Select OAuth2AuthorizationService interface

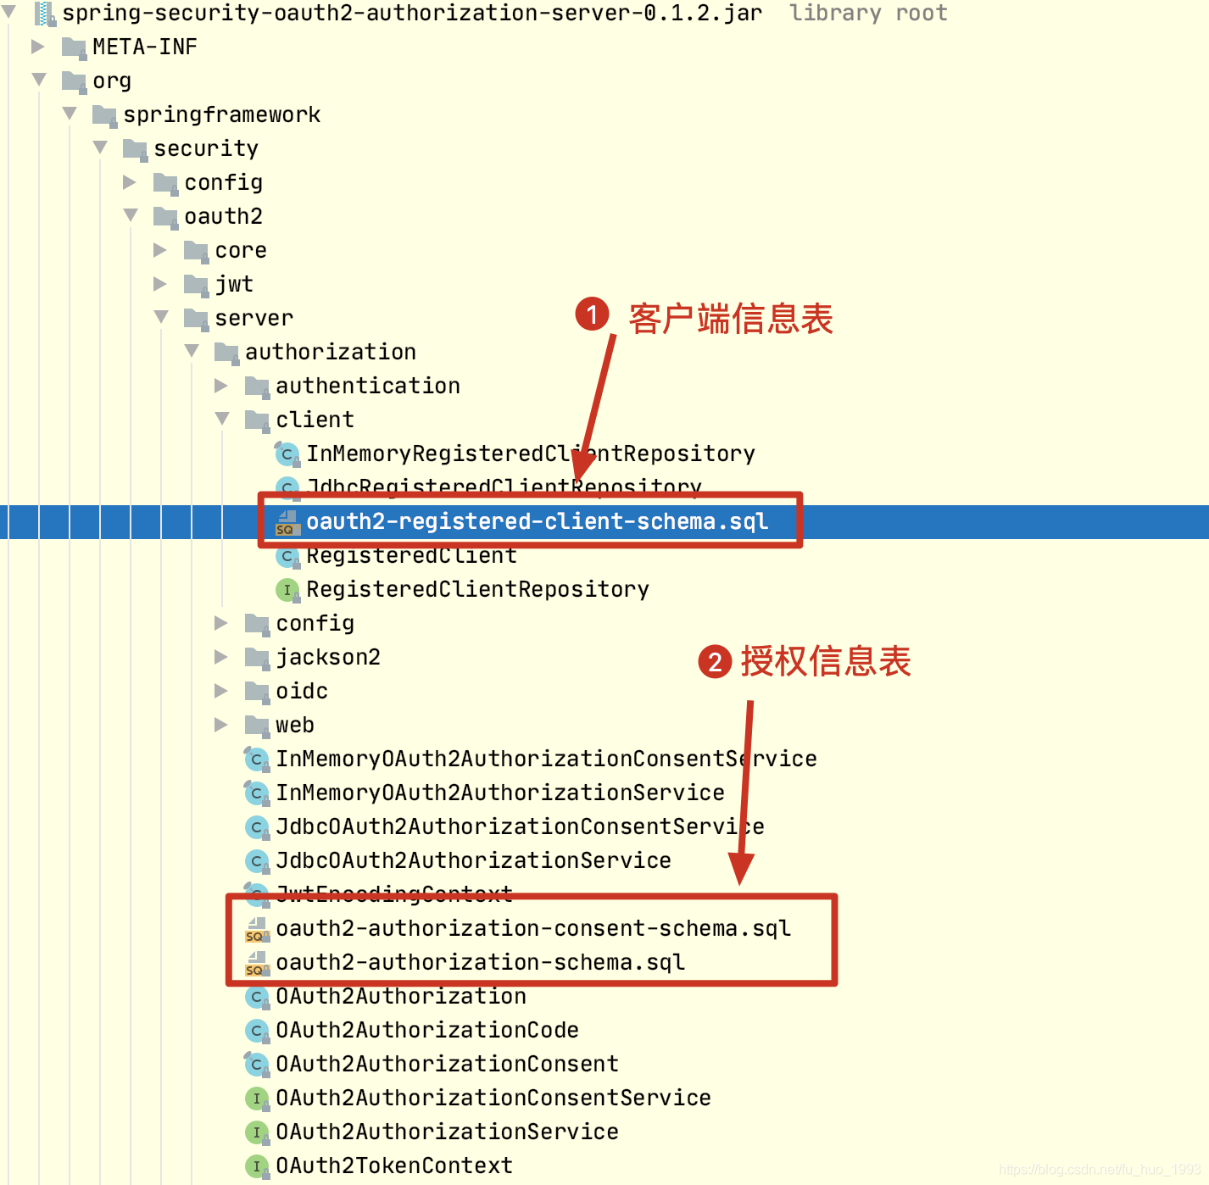pos(447,1132)
